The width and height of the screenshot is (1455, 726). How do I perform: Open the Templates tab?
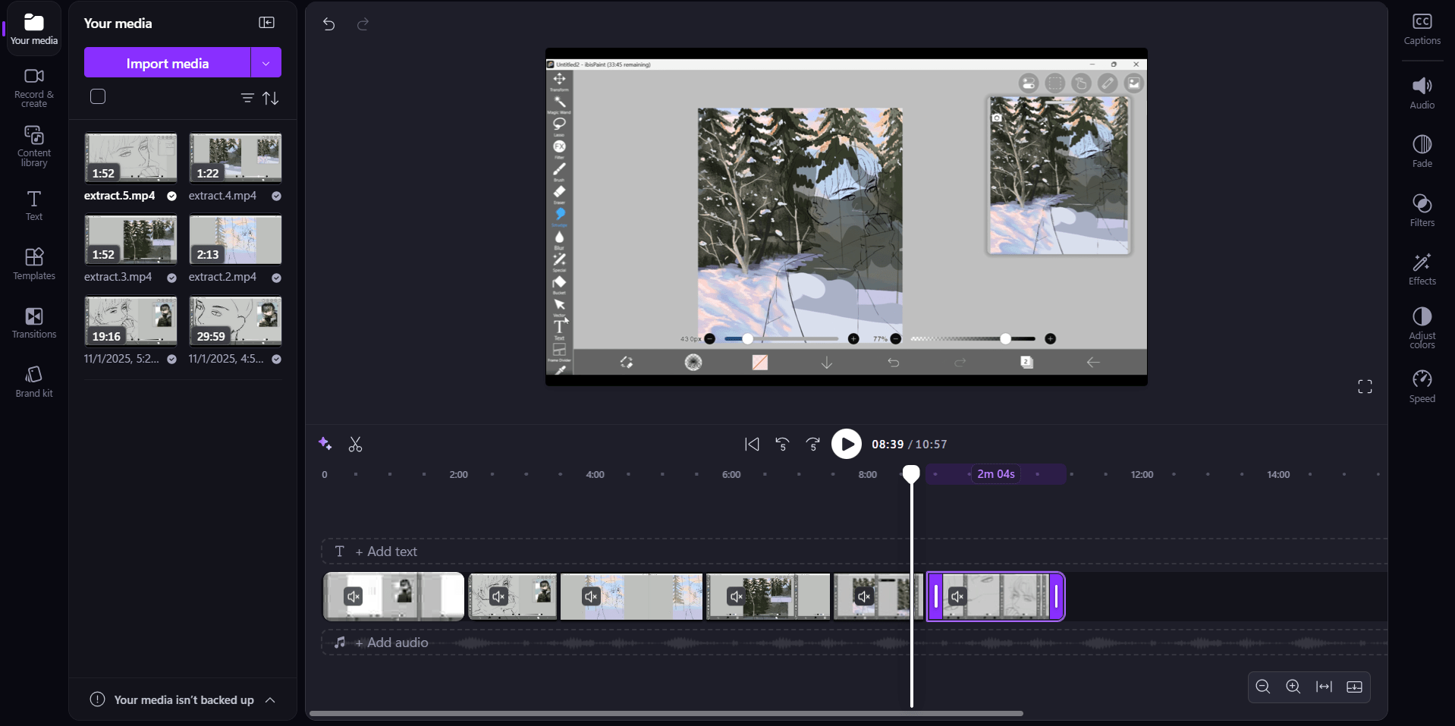click(x=34, y=264)
